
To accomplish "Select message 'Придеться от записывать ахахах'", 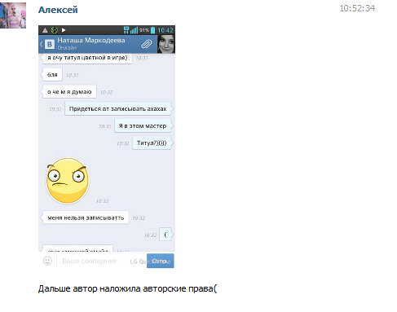I will pos(118,109).
